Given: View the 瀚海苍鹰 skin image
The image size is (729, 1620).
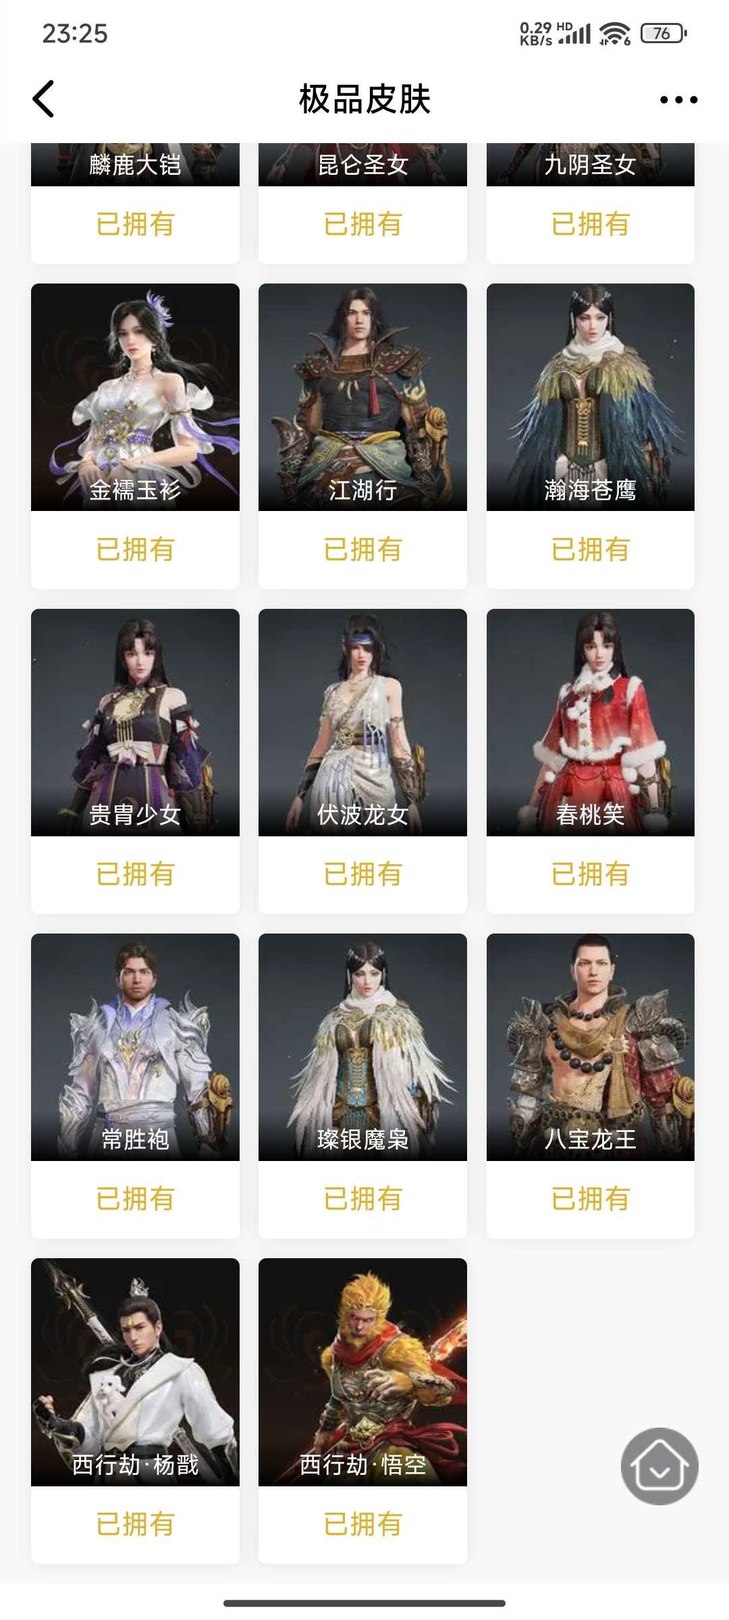Looking at the screenshot, I should (591, 397).
